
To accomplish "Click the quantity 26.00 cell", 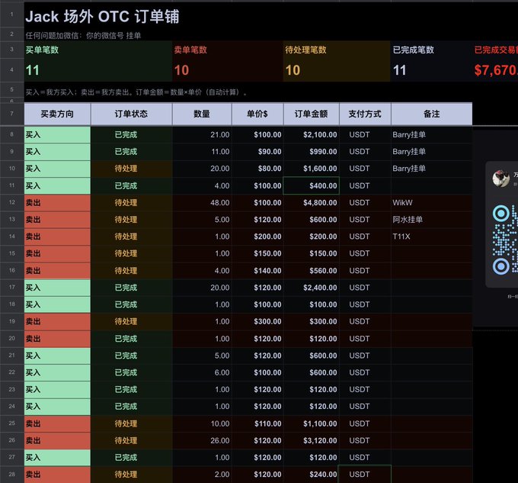I will coord(202,440).
